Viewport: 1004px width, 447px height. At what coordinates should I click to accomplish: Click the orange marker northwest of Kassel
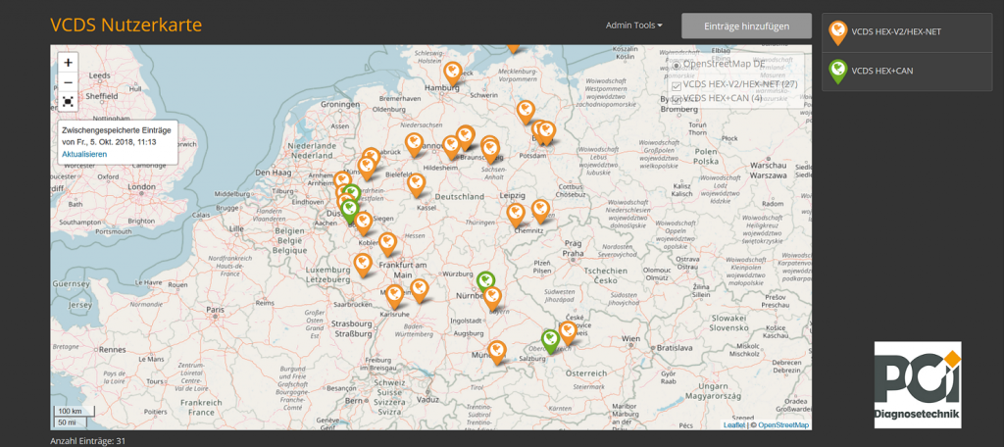coord(416,185)
